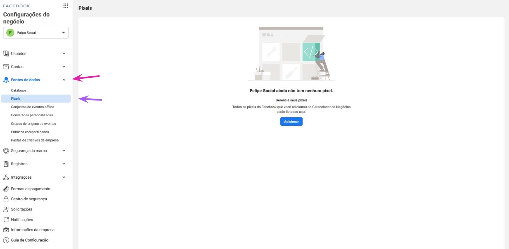
Task: Expand the Contas section chevron
Action: pos(64,67)
